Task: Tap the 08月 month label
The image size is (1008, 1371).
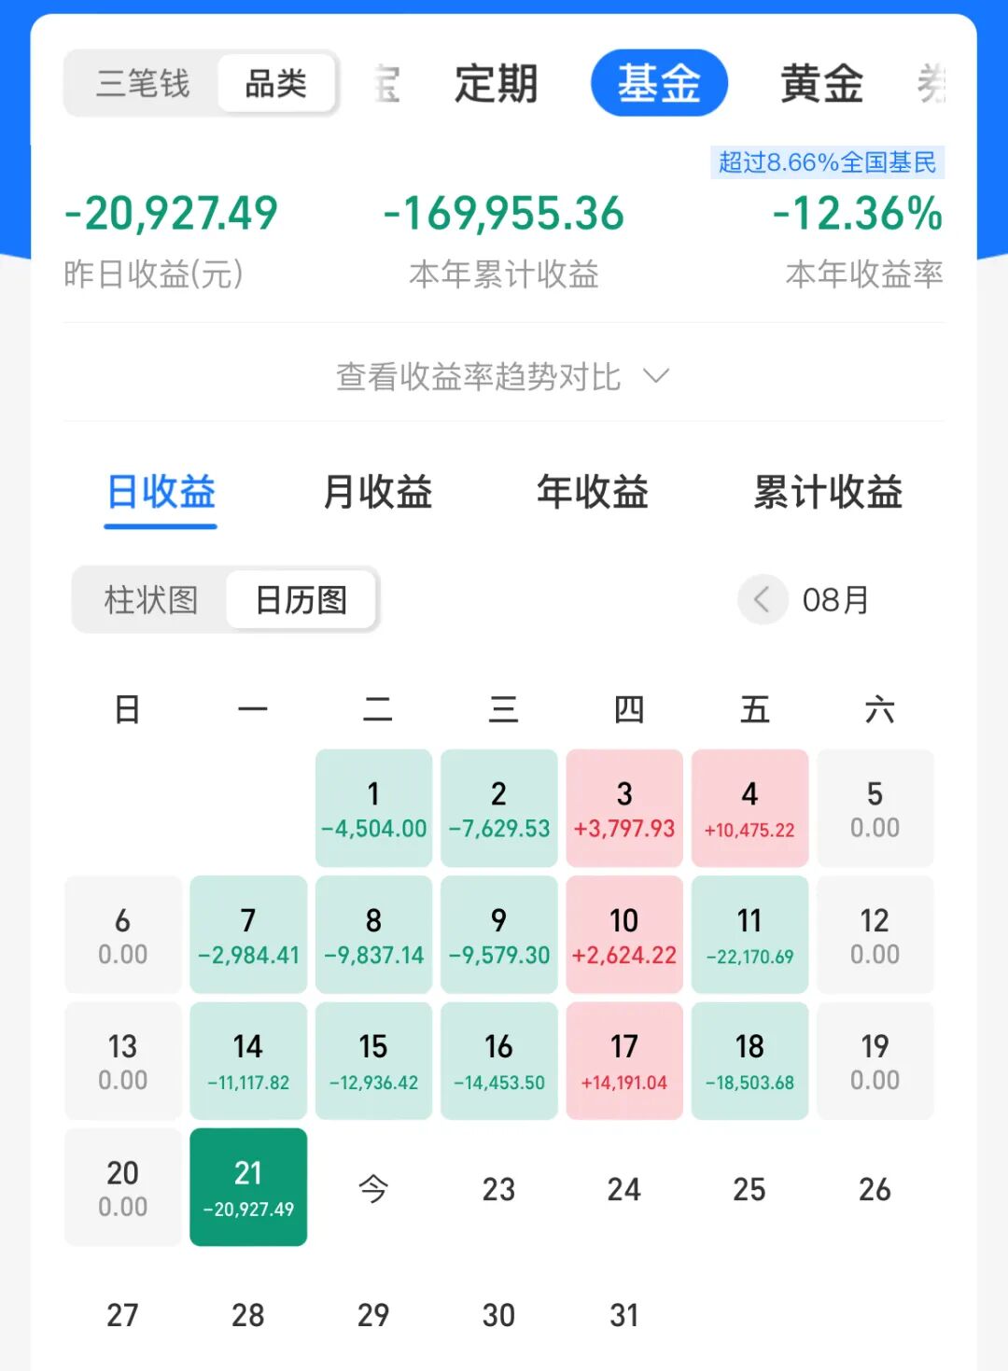Action: [836, 599]
